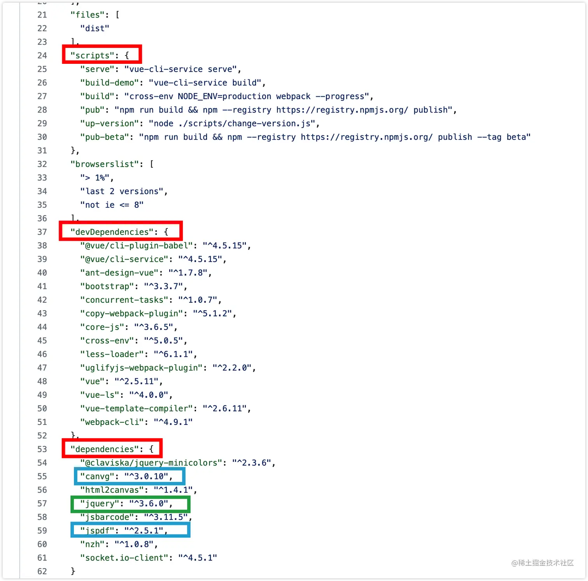Click line number 37 in gutter
Viewport: 588px width, 581px height.
[42, 232]
